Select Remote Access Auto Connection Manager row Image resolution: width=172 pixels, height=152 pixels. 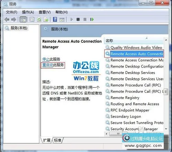point(134,54)
